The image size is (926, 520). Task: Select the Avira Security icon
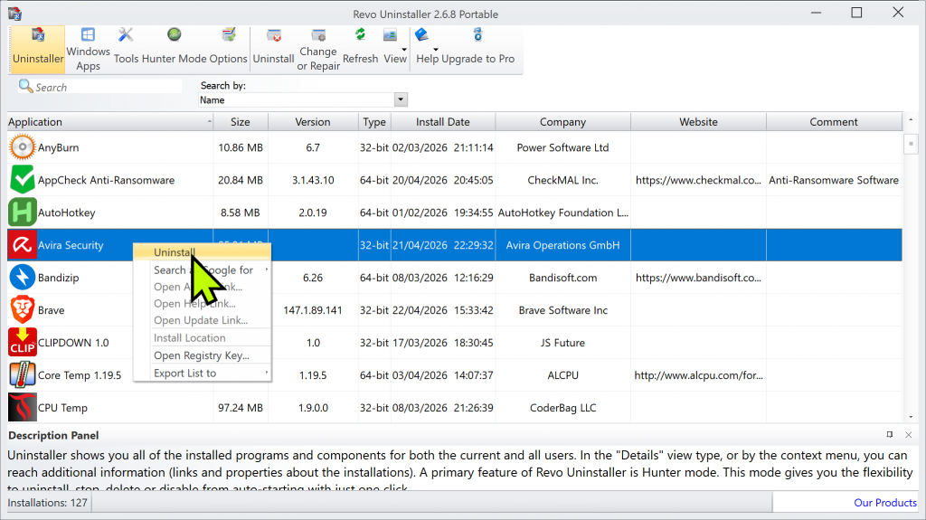23,245
